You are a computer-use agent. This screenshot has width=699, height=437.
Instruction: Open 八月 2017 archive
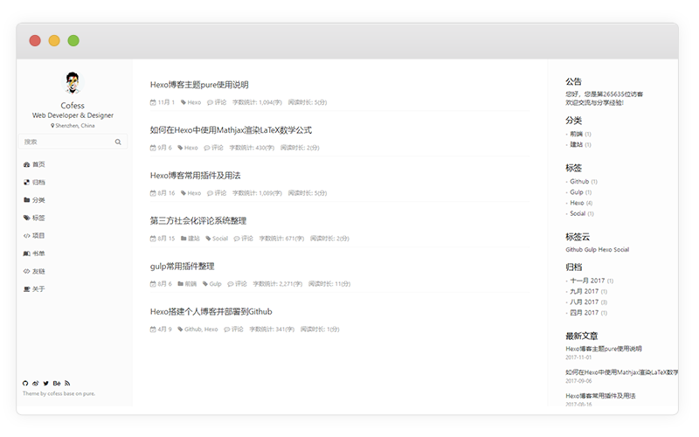(585, 302)
